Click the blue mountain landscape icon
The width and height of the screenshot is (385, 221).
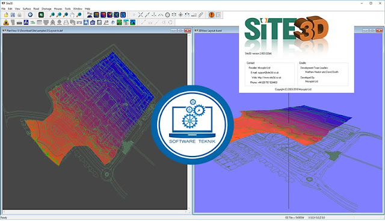coord(132,22)
